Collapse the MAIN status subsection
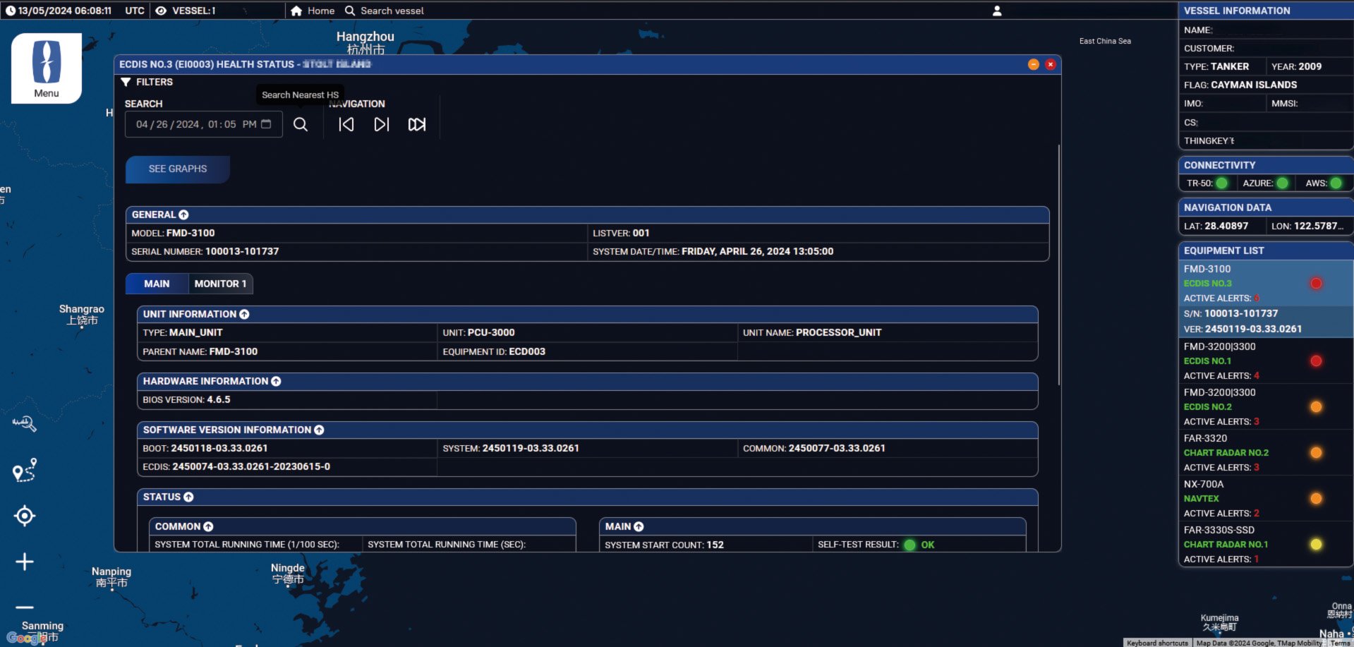This screenshot has height=647, width=1354. point(639,527)
